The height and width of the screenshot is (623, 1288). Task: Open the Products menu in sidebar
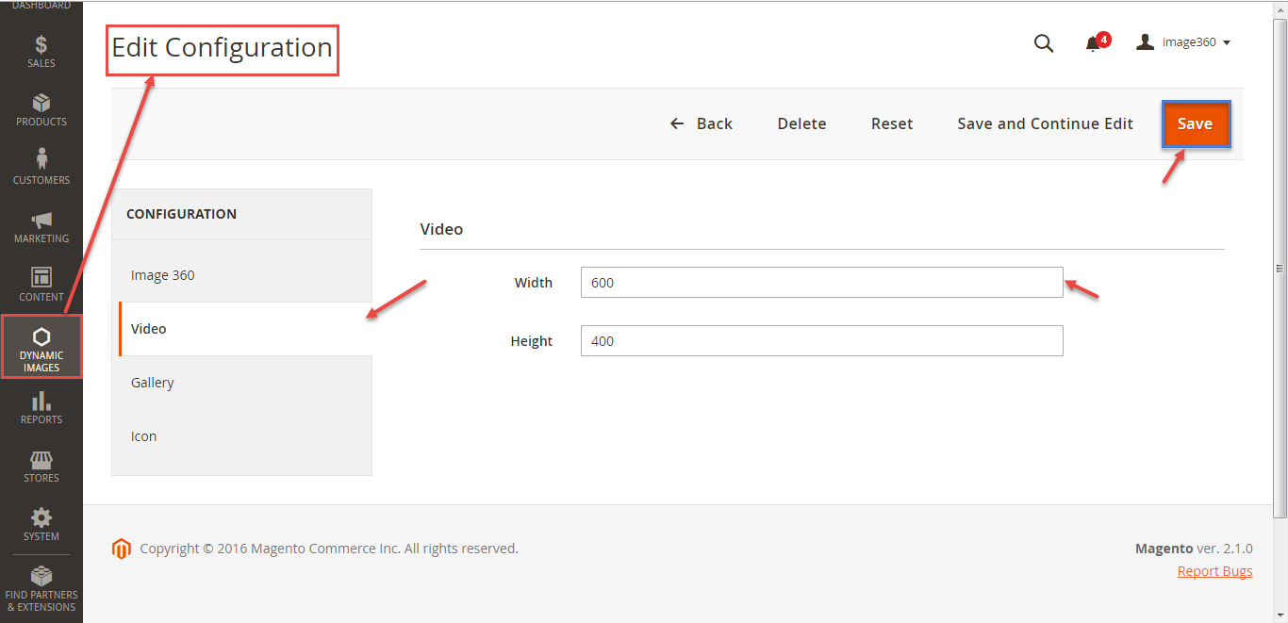click(41, 110)
